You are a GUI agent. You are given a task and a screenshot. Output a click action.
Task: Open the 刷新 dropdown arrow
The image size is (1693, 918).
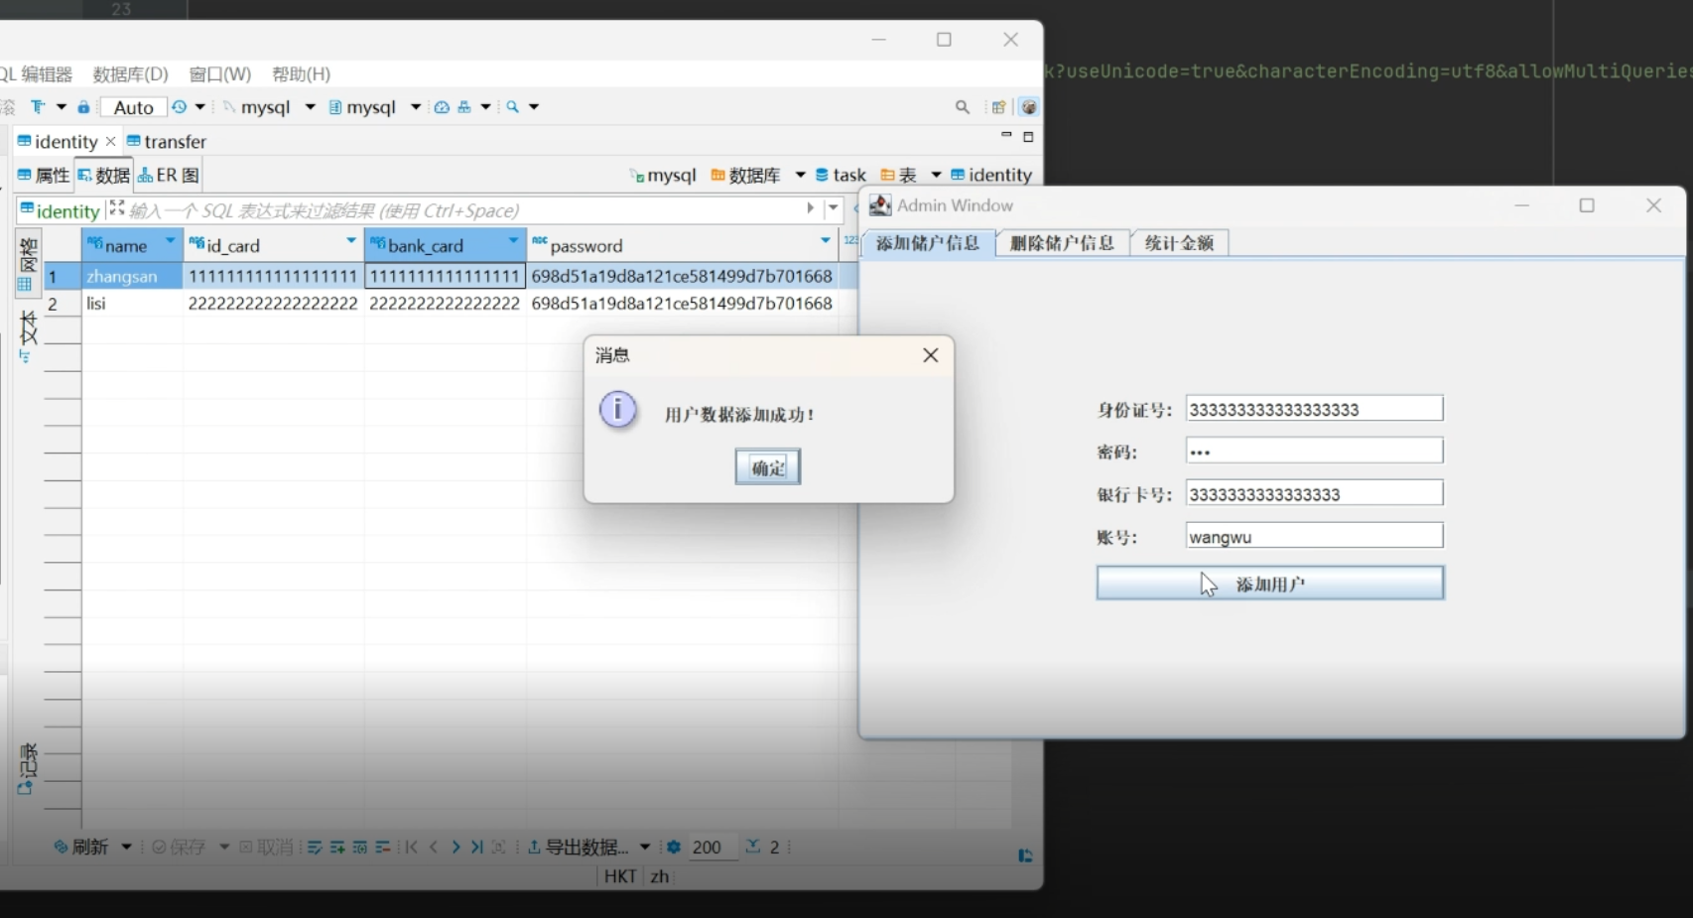point(126,847)
